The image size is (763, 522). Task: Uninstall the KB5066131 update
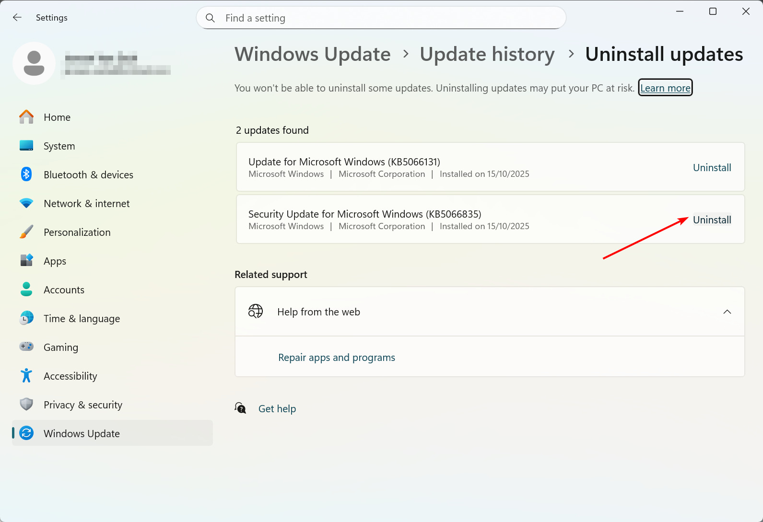pyautogui.click(x=712, y=168)
